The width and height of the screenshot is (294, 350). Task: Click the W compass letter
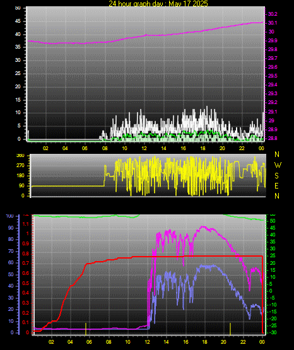pyautogui.click(x=278, y=165)
